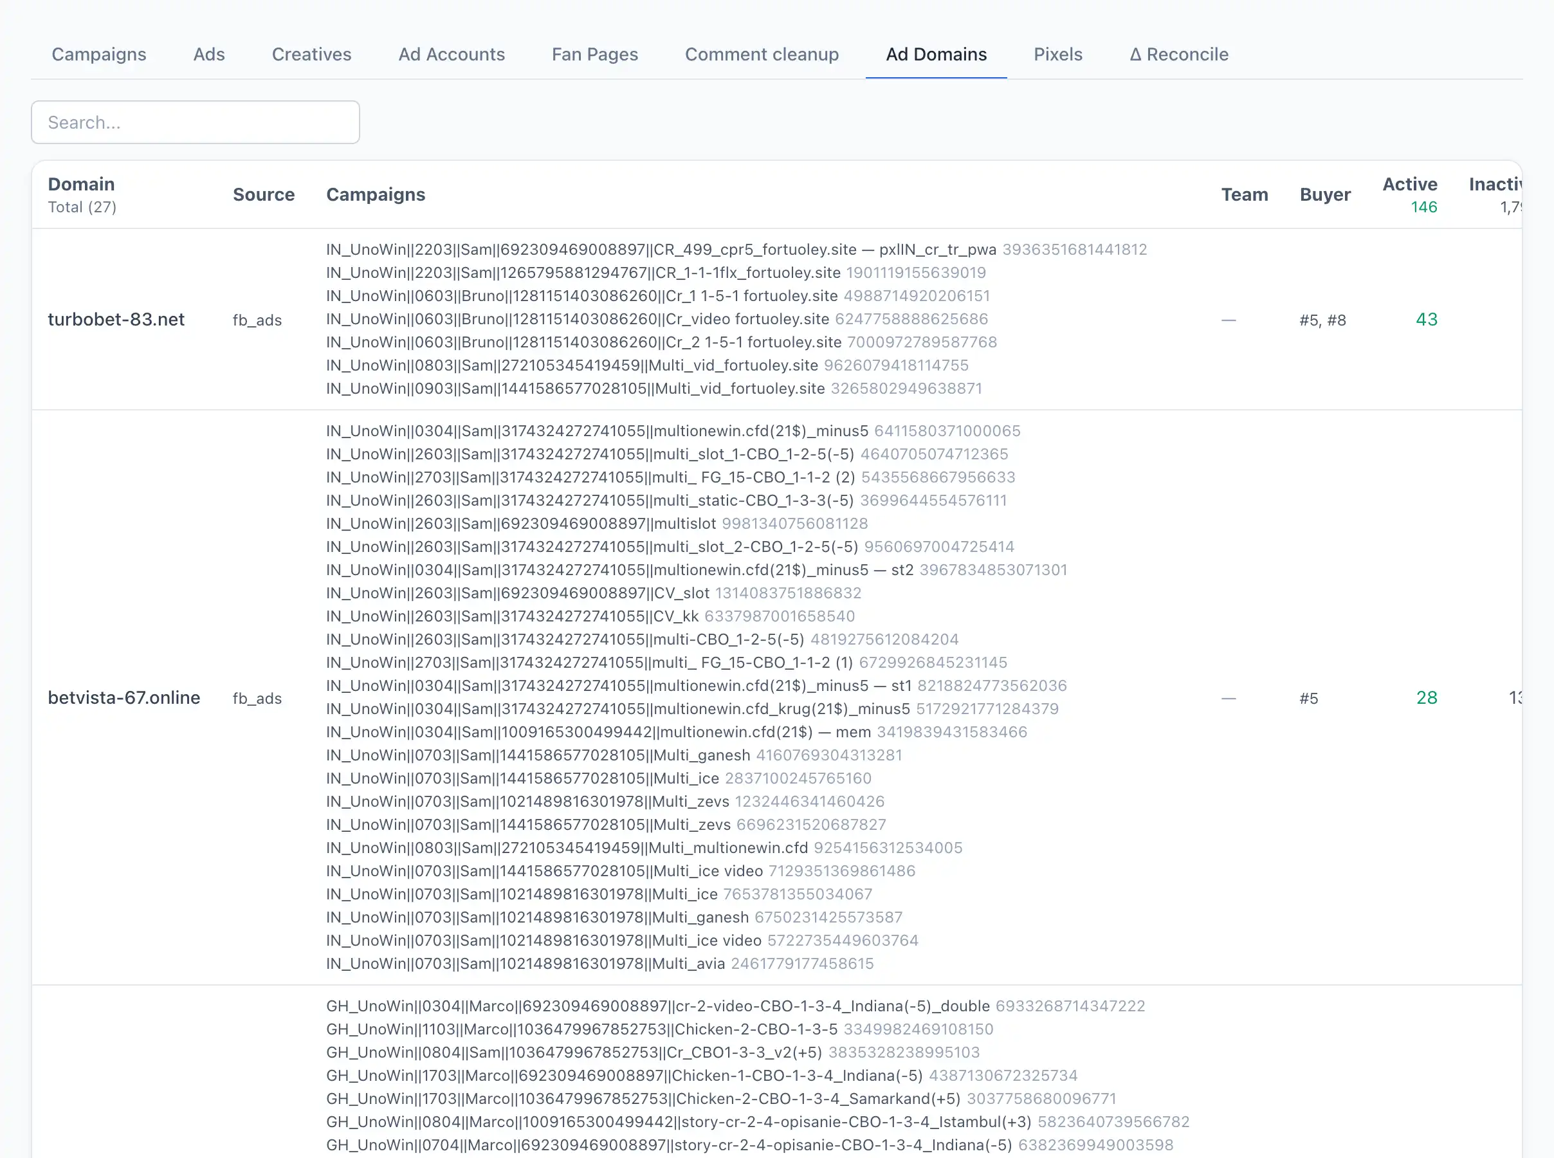Select the Fan Pages tab
Viewport: 1554px width, 1158px height.
click(x=595, y=55)
